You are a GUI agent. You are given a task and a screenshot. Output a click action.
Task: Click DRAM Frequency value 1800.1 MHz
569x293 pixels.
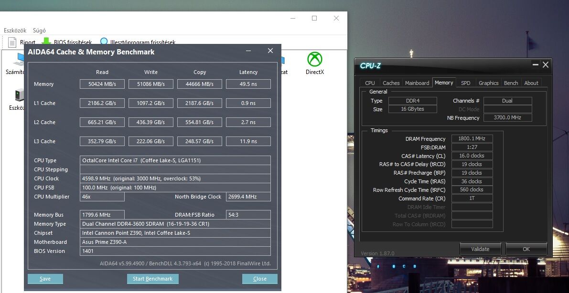point(472,138)
